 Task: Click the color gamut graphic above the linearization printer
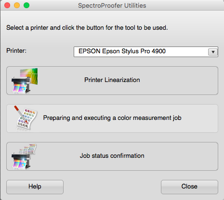29,75
